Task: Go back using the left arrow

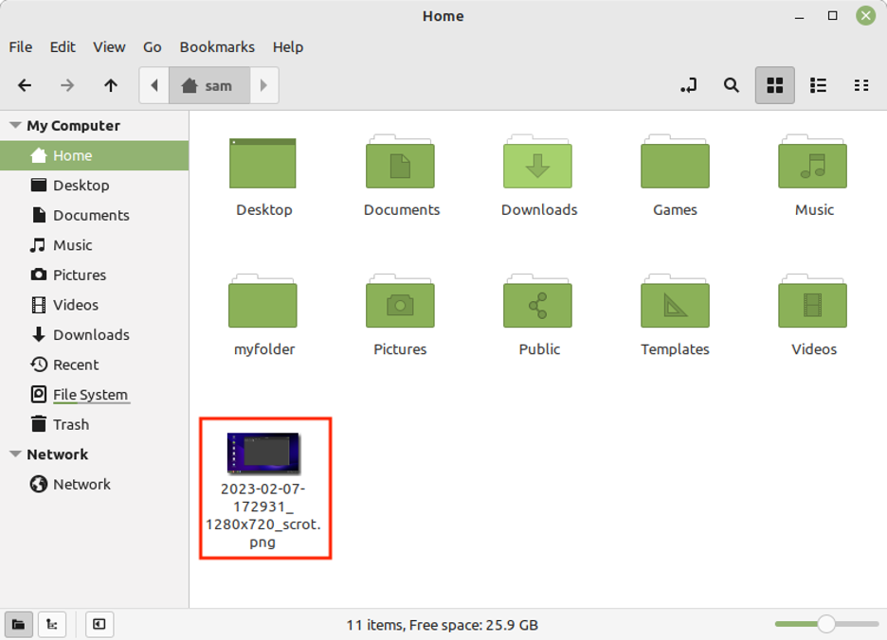Action: (25, 85)
